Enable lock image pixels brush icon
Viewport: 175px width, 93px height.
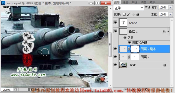pos(128,14)
